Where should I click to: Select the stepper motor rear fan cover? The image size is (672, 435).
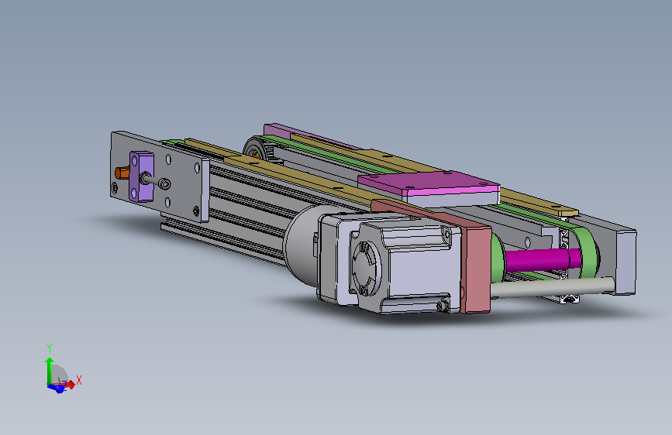[x=366, y=269]
